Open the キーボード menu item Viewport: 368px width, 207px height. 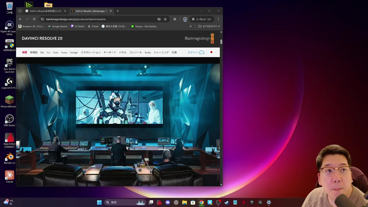coord(110,52)
